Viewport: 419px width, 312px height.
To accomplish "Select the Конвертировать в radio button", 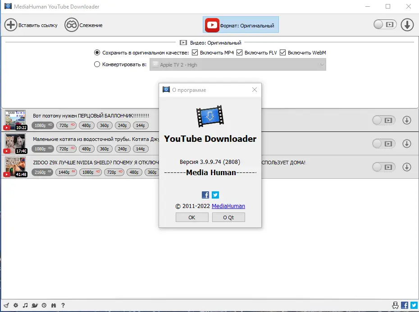I will 97,64.
